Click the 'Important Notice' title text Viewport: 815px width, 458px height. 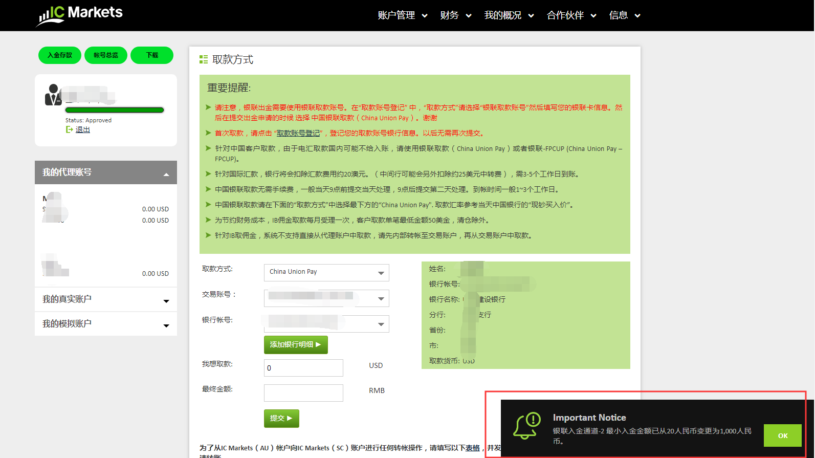click(589, 418)
